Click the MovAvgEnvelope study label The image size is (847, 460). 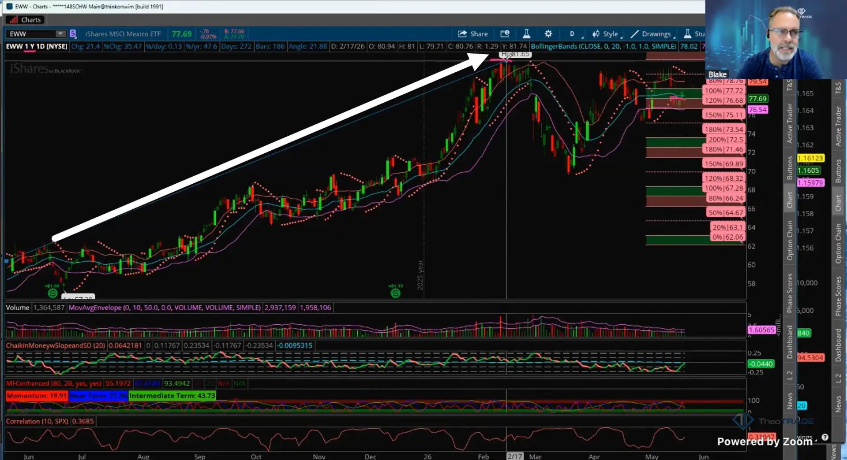click(165, 308)
